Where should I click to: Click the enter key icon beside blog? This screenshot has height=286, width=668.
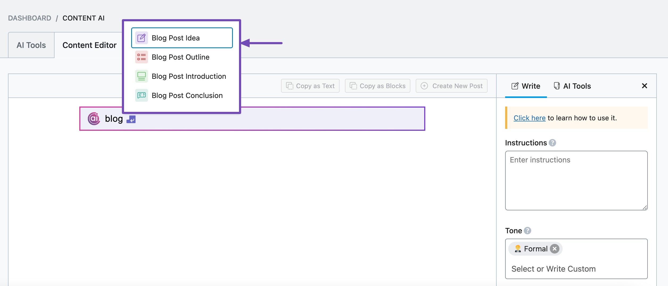131,119
